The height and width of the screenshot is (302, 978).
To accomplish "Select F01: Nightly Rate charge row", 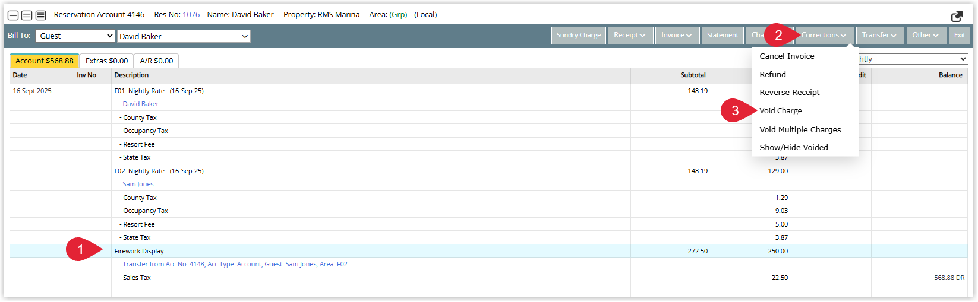I will pos(488,91).
